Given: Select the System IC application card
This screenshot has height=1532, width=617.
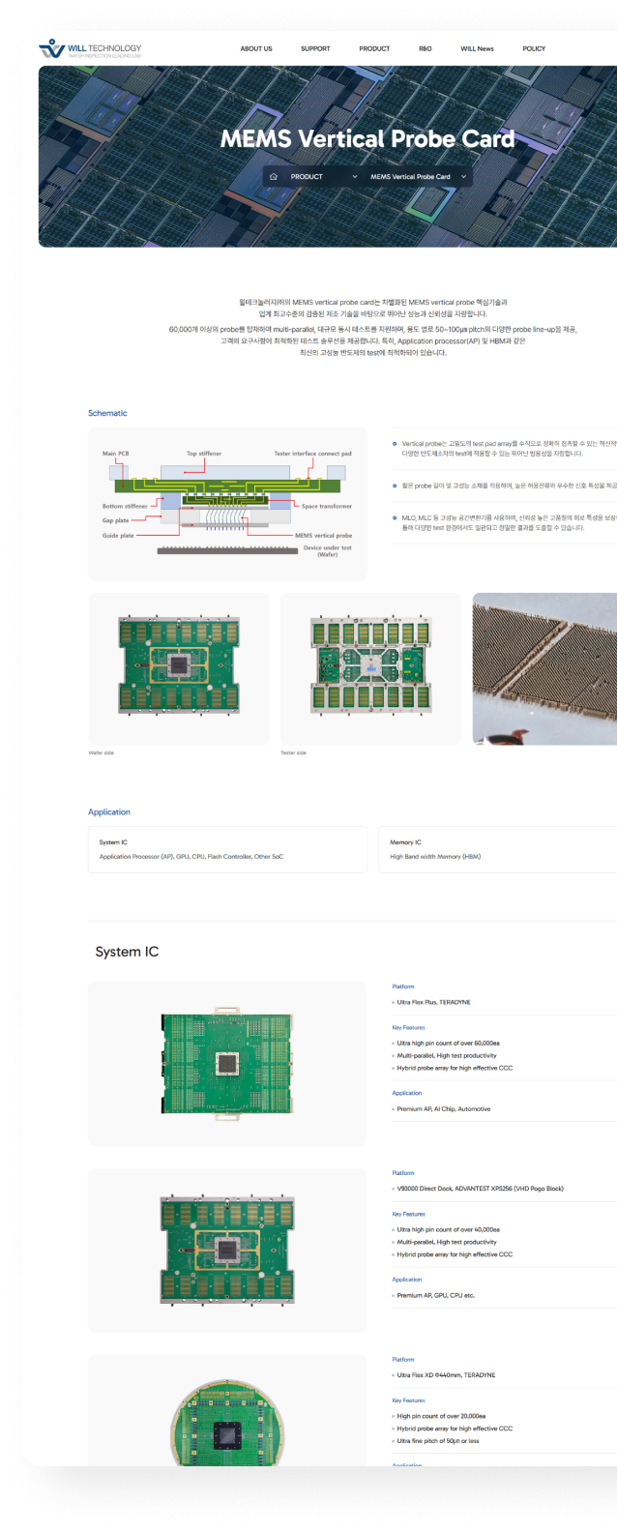Looking at the screenshot, I should [x=227, y=849].
